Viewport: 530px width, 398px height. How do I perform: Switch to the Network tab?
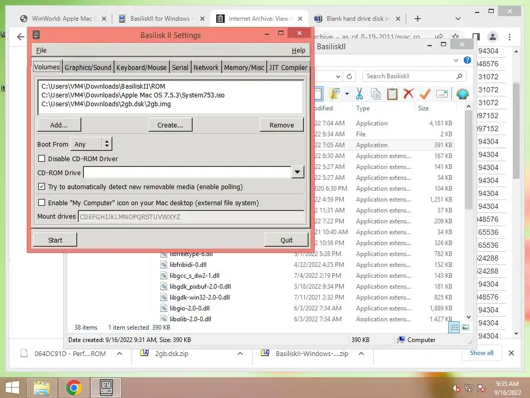tap(206, 67)
